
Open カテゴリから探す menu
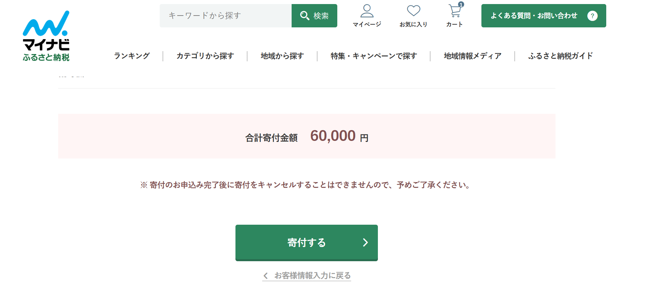pos(205,56)
